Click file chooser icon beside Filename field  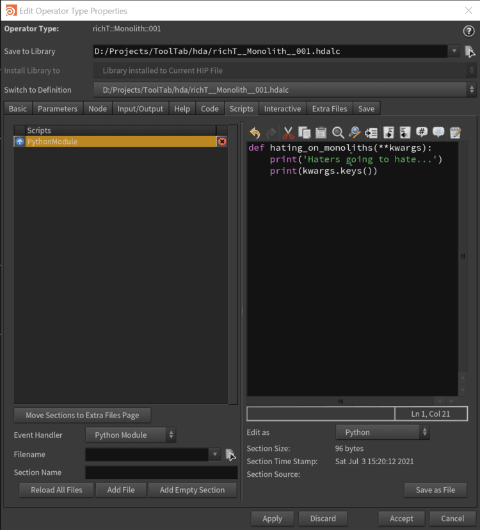pyautogui.click(x=231, y=455)
